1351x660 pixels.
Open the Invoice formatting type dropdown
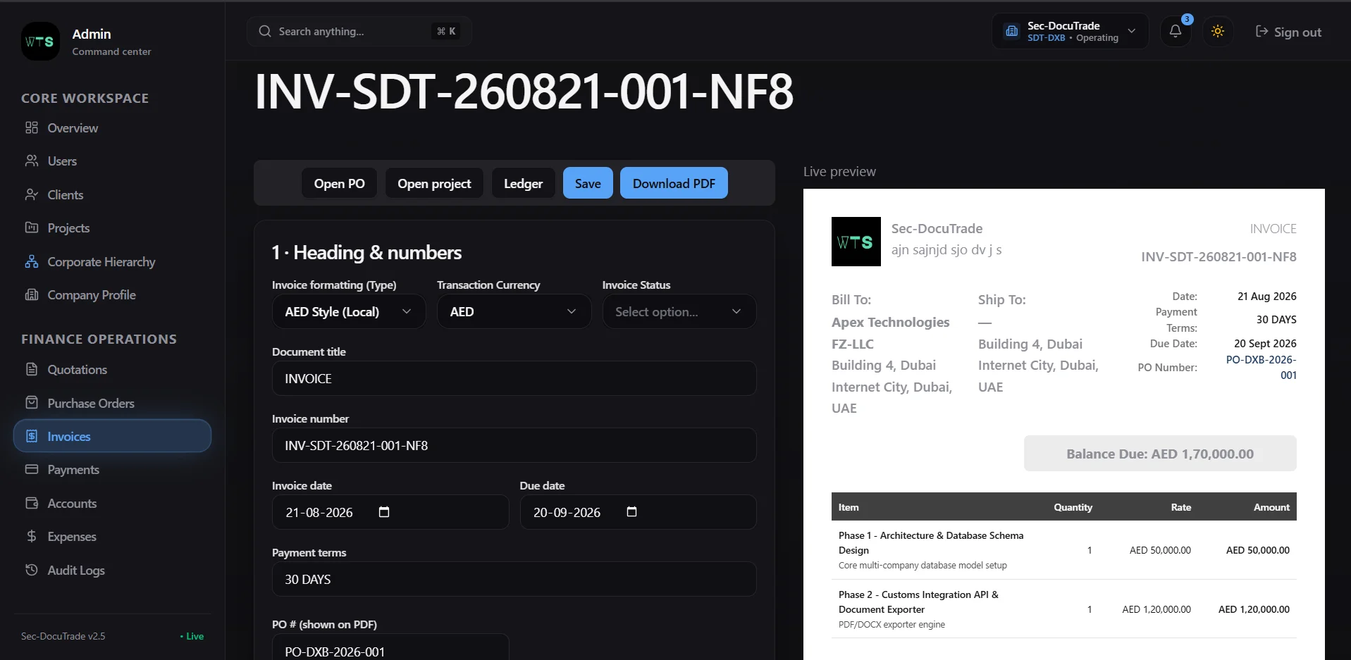pyautogui.click(x=349, y=311)
